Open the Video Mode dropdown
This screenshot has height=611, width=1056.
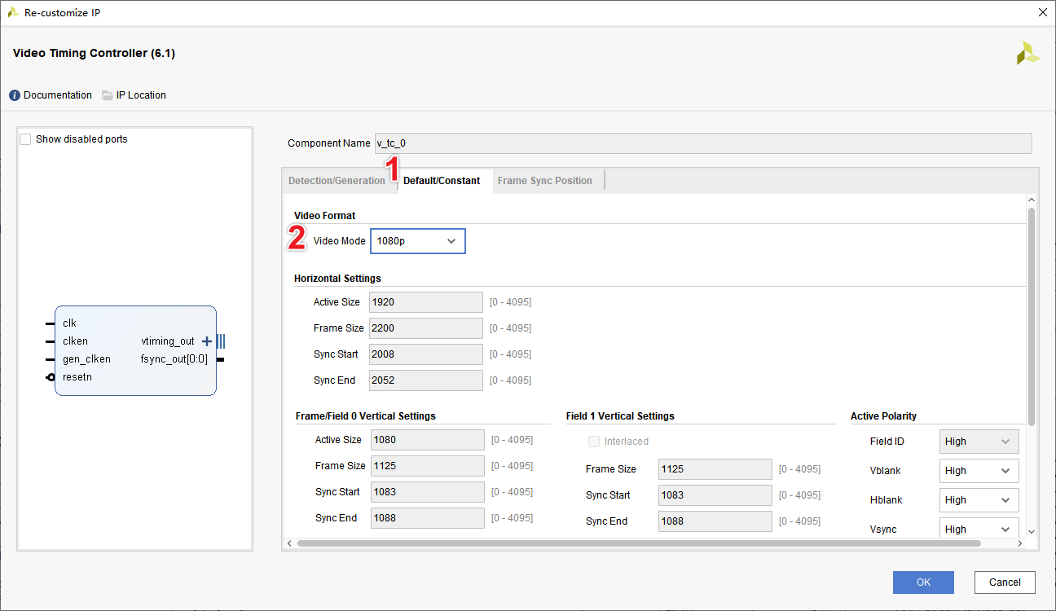tap(418, 241)
